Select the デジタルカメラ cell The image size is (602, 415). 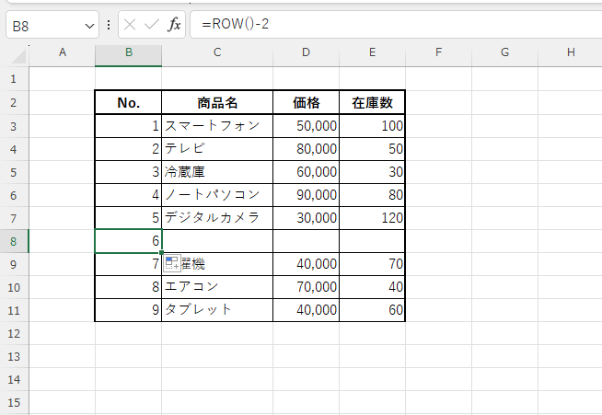click(217, 218)
